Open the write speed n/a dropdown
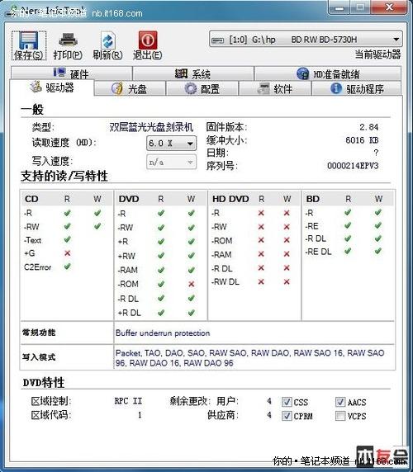The height and width of the screenshot is (472, 413). [172, 163]
